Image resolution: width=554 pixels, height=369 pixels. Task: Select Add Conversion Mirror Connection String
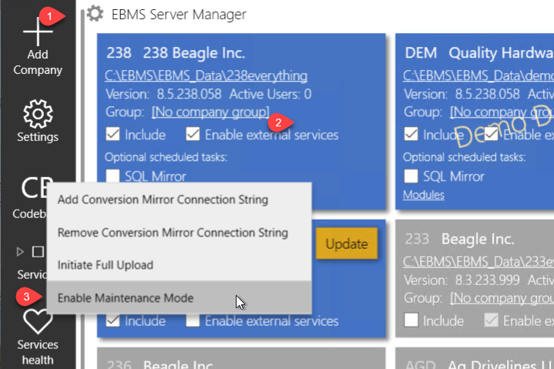pos(163,200)
